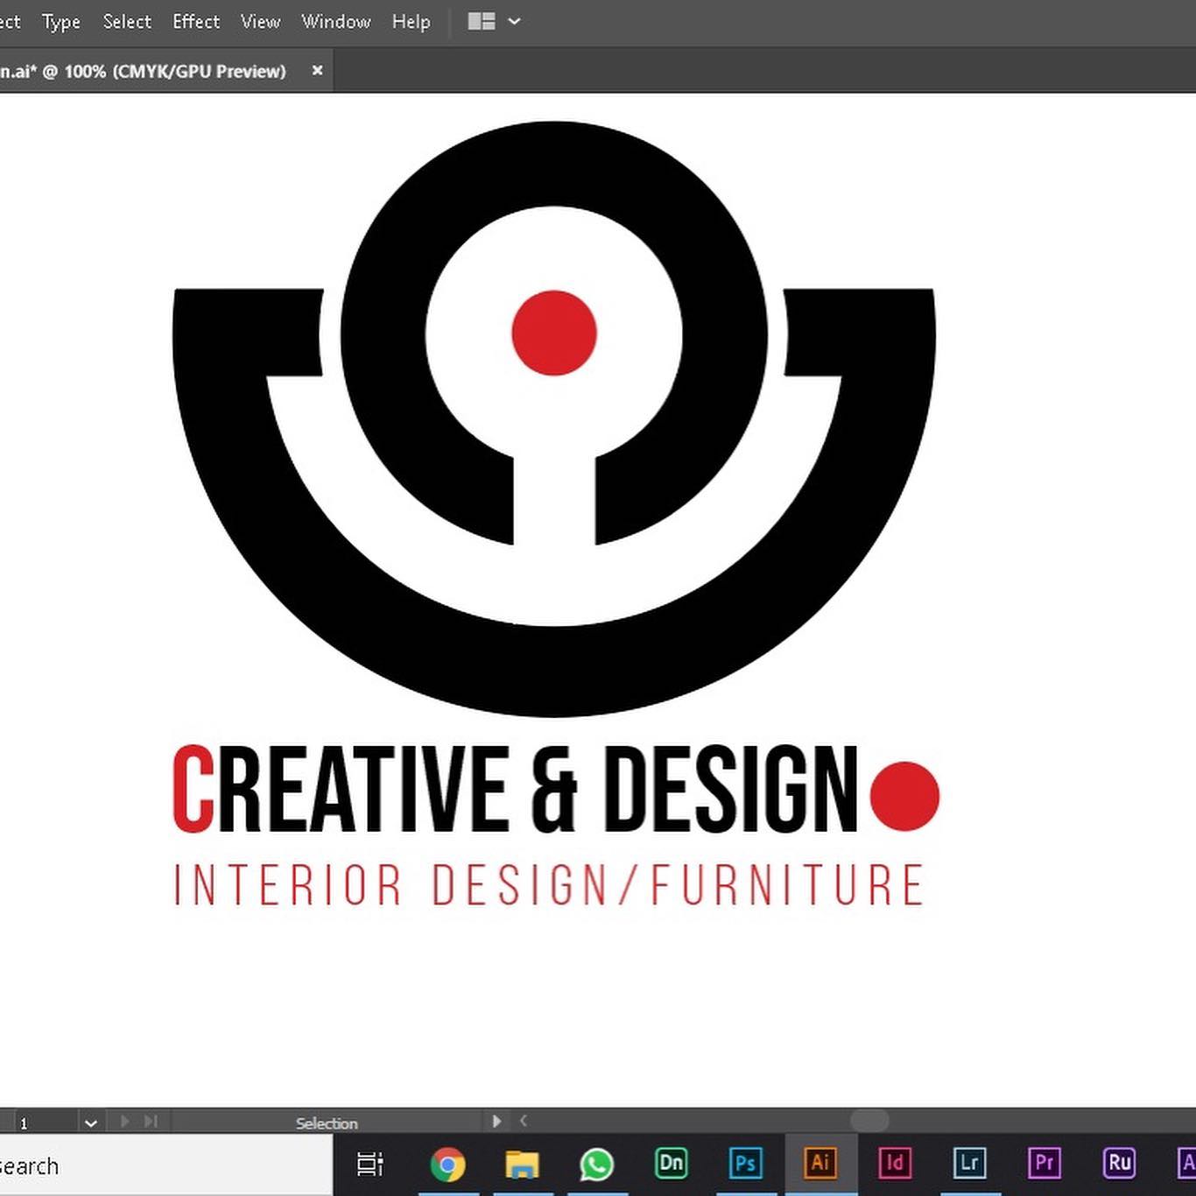The image size is (1196, 1196).
Task: Open the Select menu
Action: pos(127,22)
